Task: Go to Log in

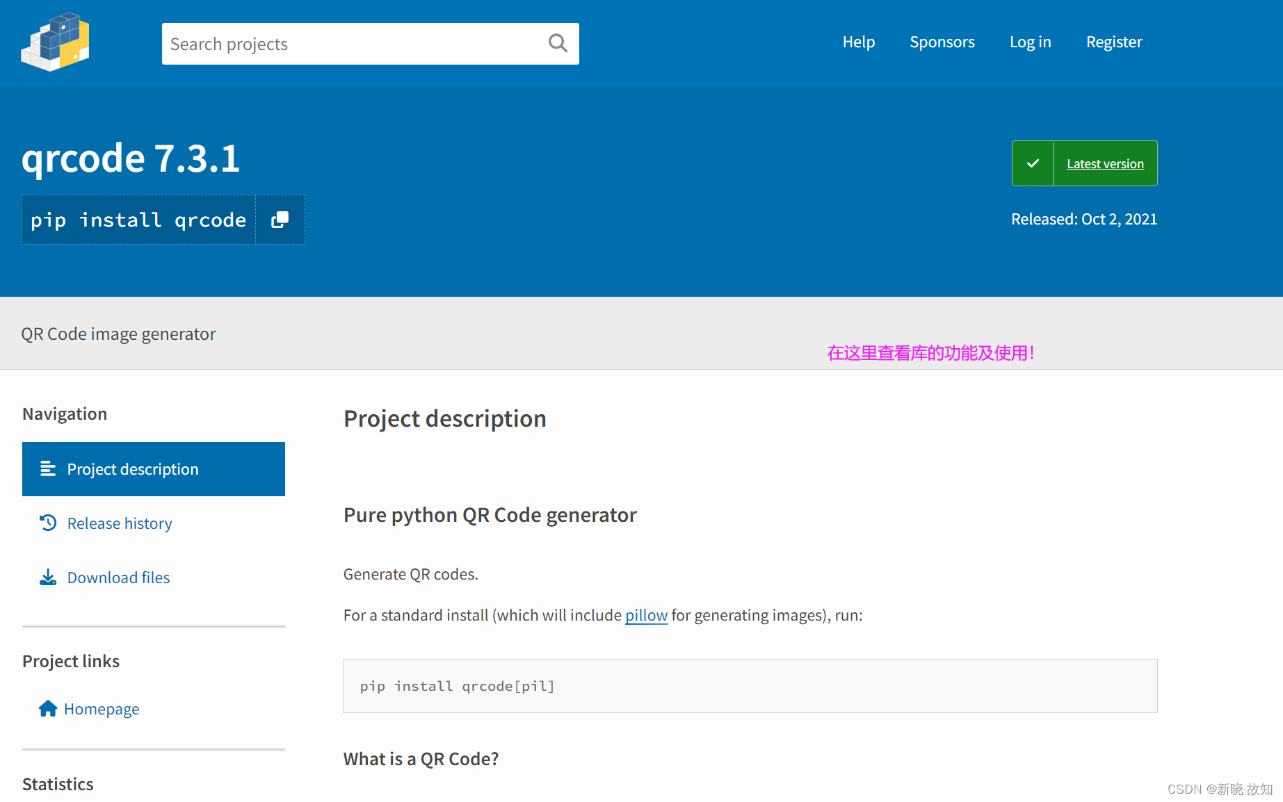Action: [1030, 42]
